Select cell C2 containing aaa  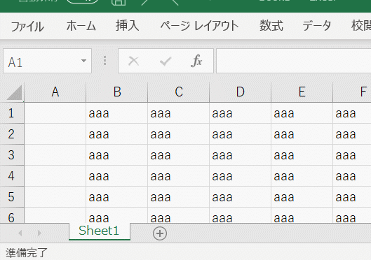click(179, 134)
